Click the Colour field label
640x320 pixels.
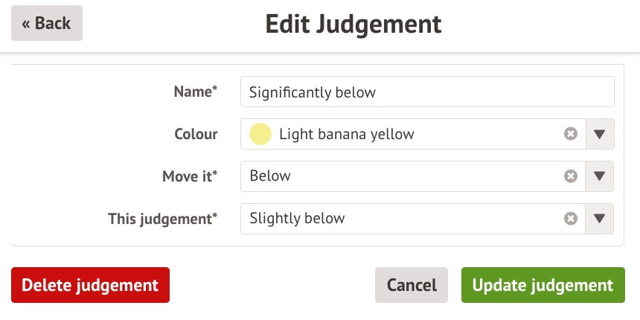pyautogui.click(x=196, y=135)
